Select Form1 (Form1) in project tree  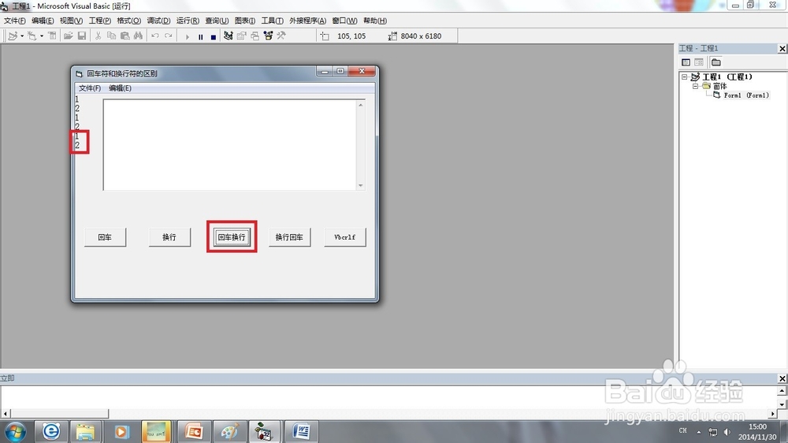tap(745, 95)
